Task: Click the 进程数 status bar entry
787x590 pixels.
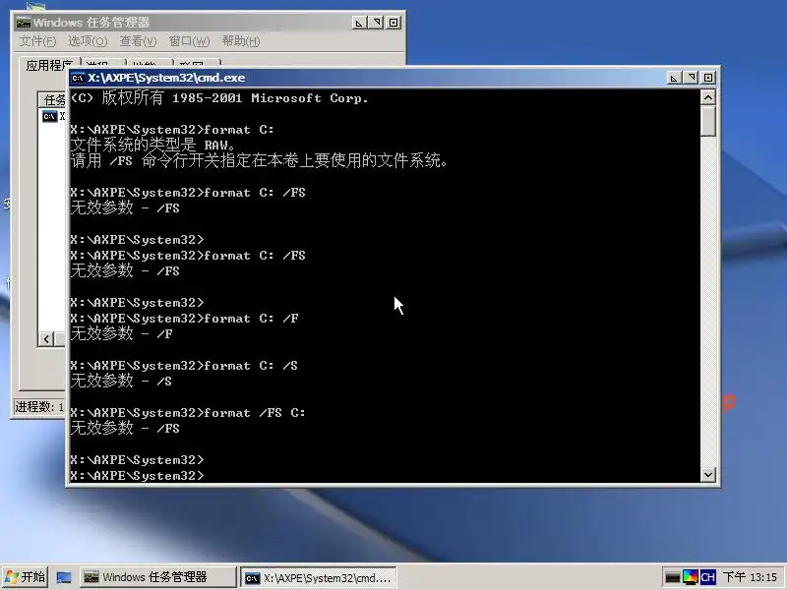Action: coord(39,407)
